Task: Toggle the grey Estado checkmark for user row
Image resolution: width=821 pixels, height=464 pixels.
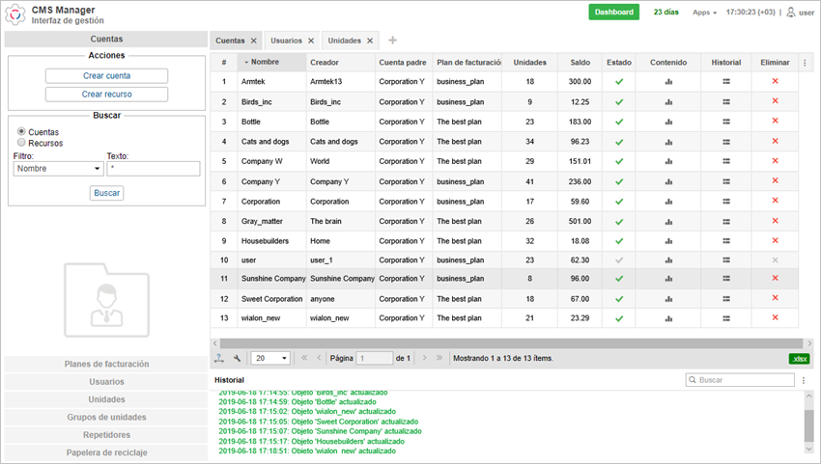Action: [619, 260]
